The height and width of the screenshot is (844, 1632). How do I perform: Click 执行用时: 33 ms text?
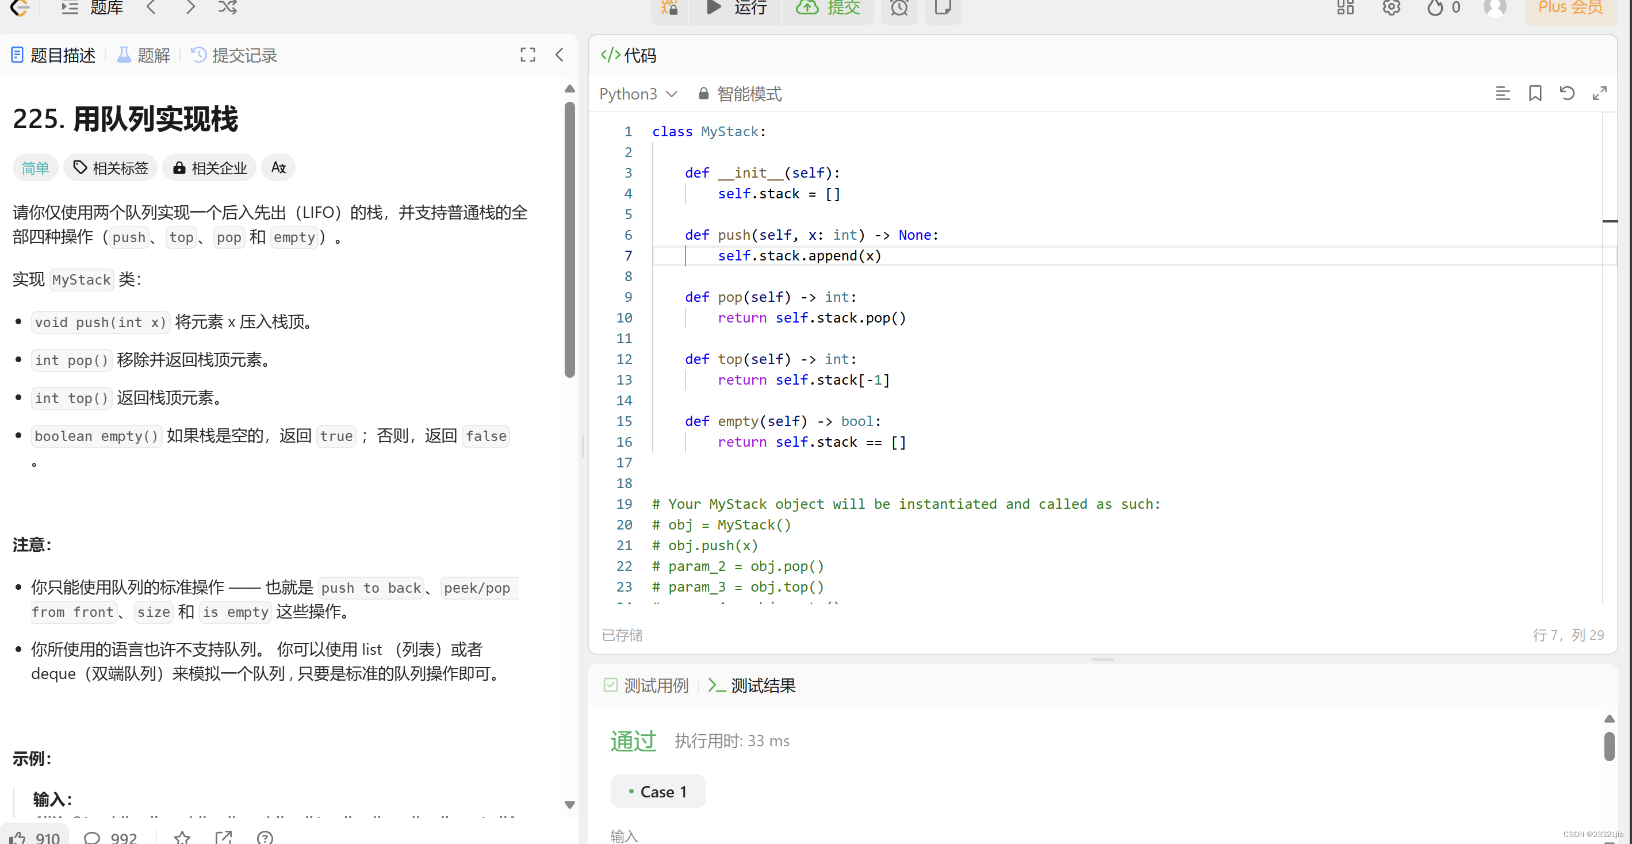[x=731, y=741]
